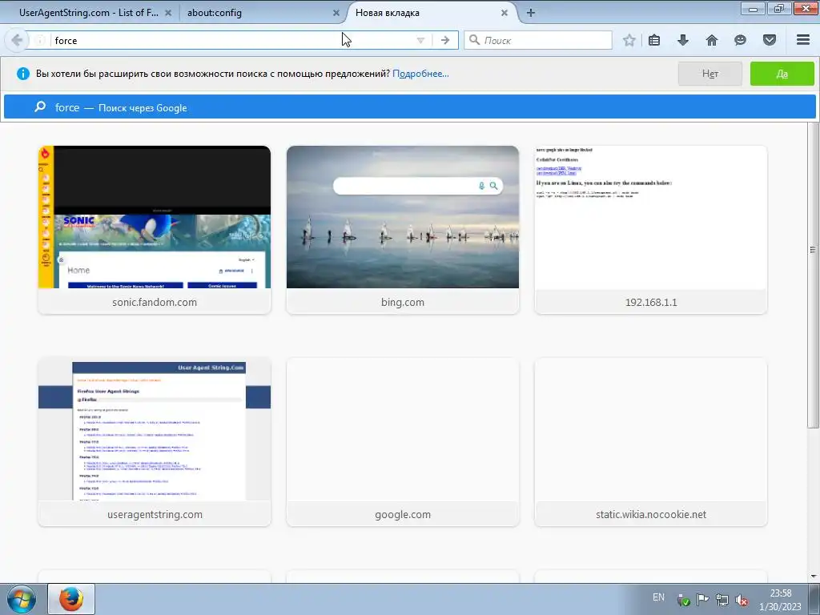Open the sonic.fandom.com thumbnail
The image size is (820, 615).
[155, 230]
